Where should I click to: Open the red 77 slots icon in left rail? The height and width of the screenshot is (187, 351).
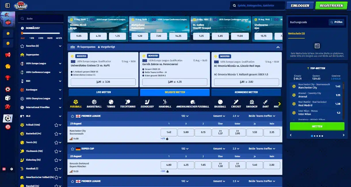[8, 107]
